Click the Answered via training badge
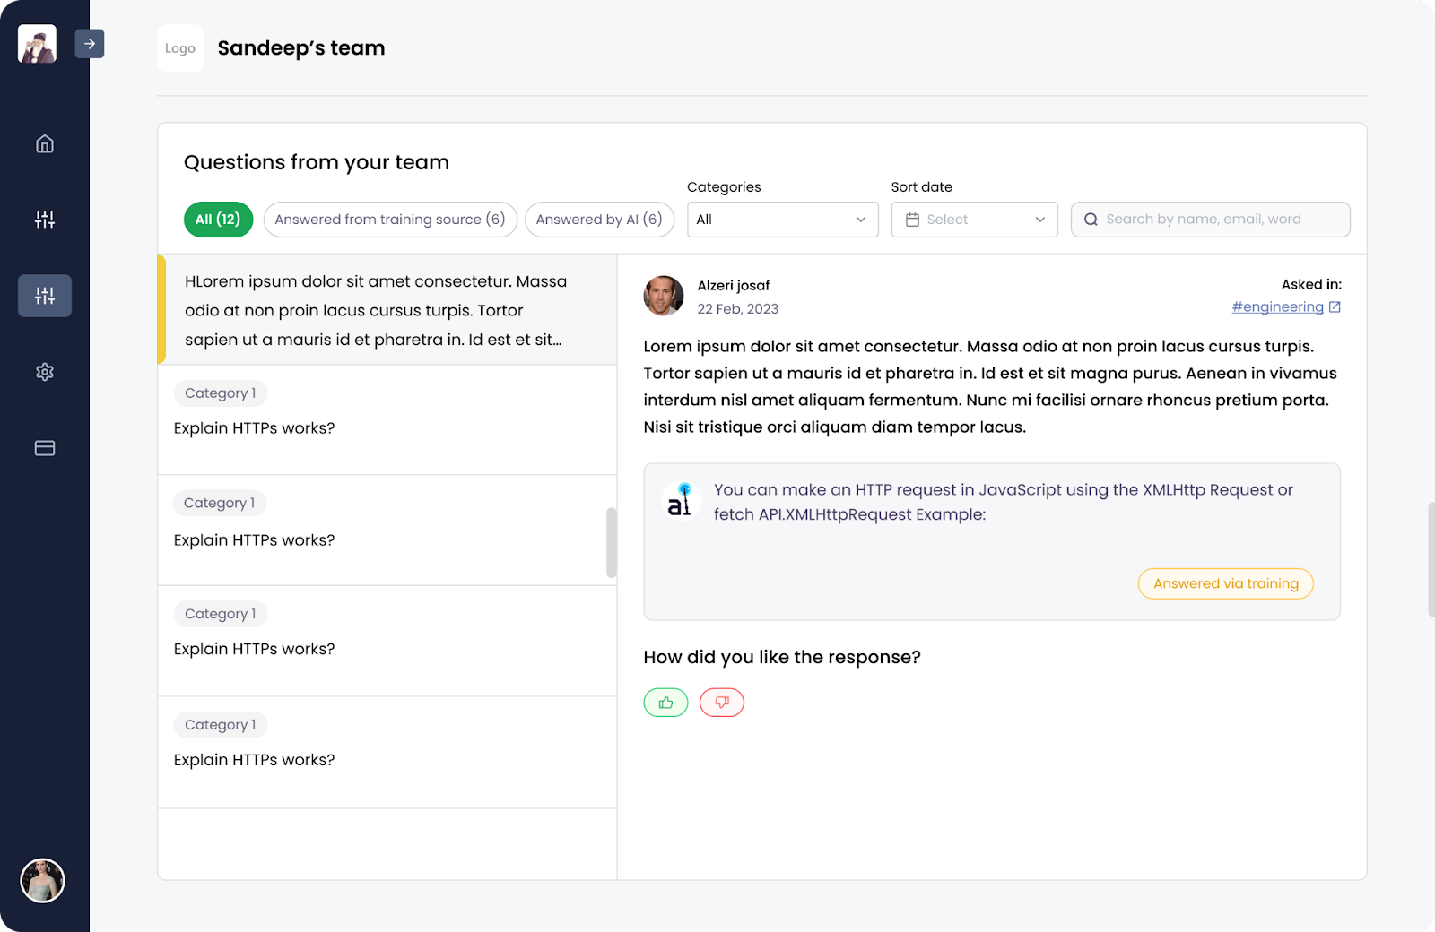 [x=1225, y=582]
